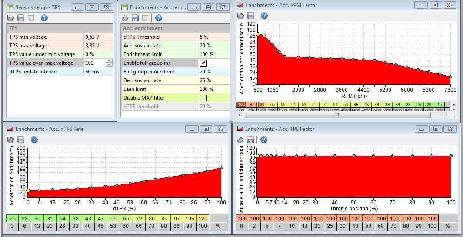
Task: Click the green panel icon in Enrichments toolbar
Action: [x=145, y=18]
